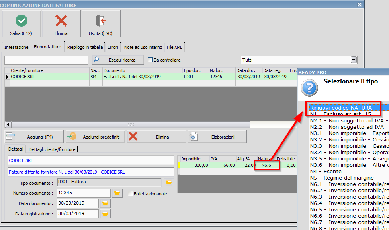Click the Fattura differita fornitore description field
The image size is (389, 230).
91,172
